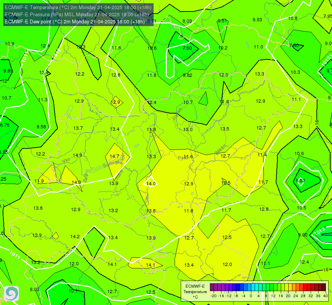332x305 pixels.
Task: Pick the dark maroon 40°C legend swatch
Action: click(x=324, y=287)
